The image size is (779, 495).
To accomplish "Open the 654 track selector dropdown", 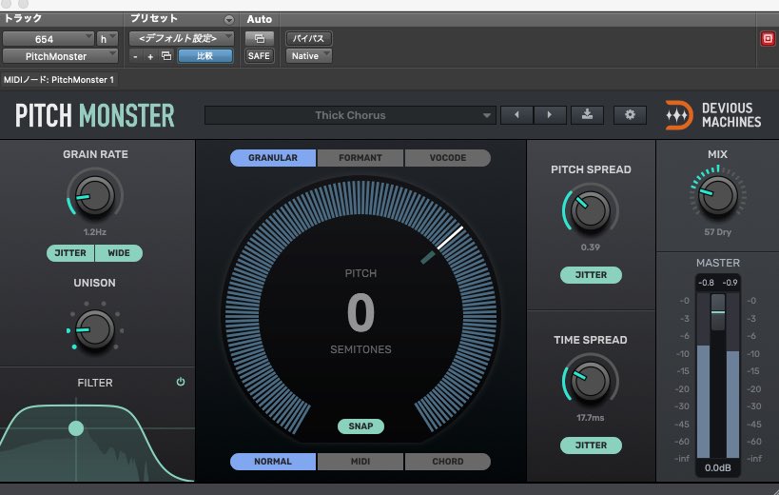I will pos(48,39).
